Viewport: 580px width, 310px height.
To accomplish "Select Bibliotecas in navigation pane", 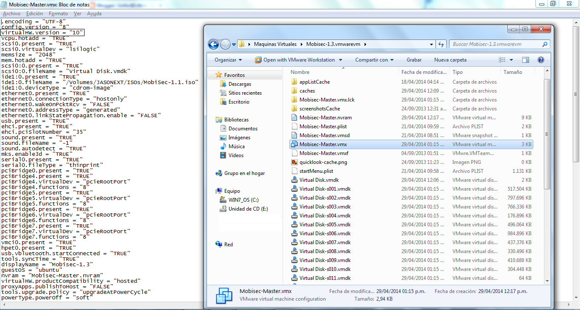I will tap(237, 120).
